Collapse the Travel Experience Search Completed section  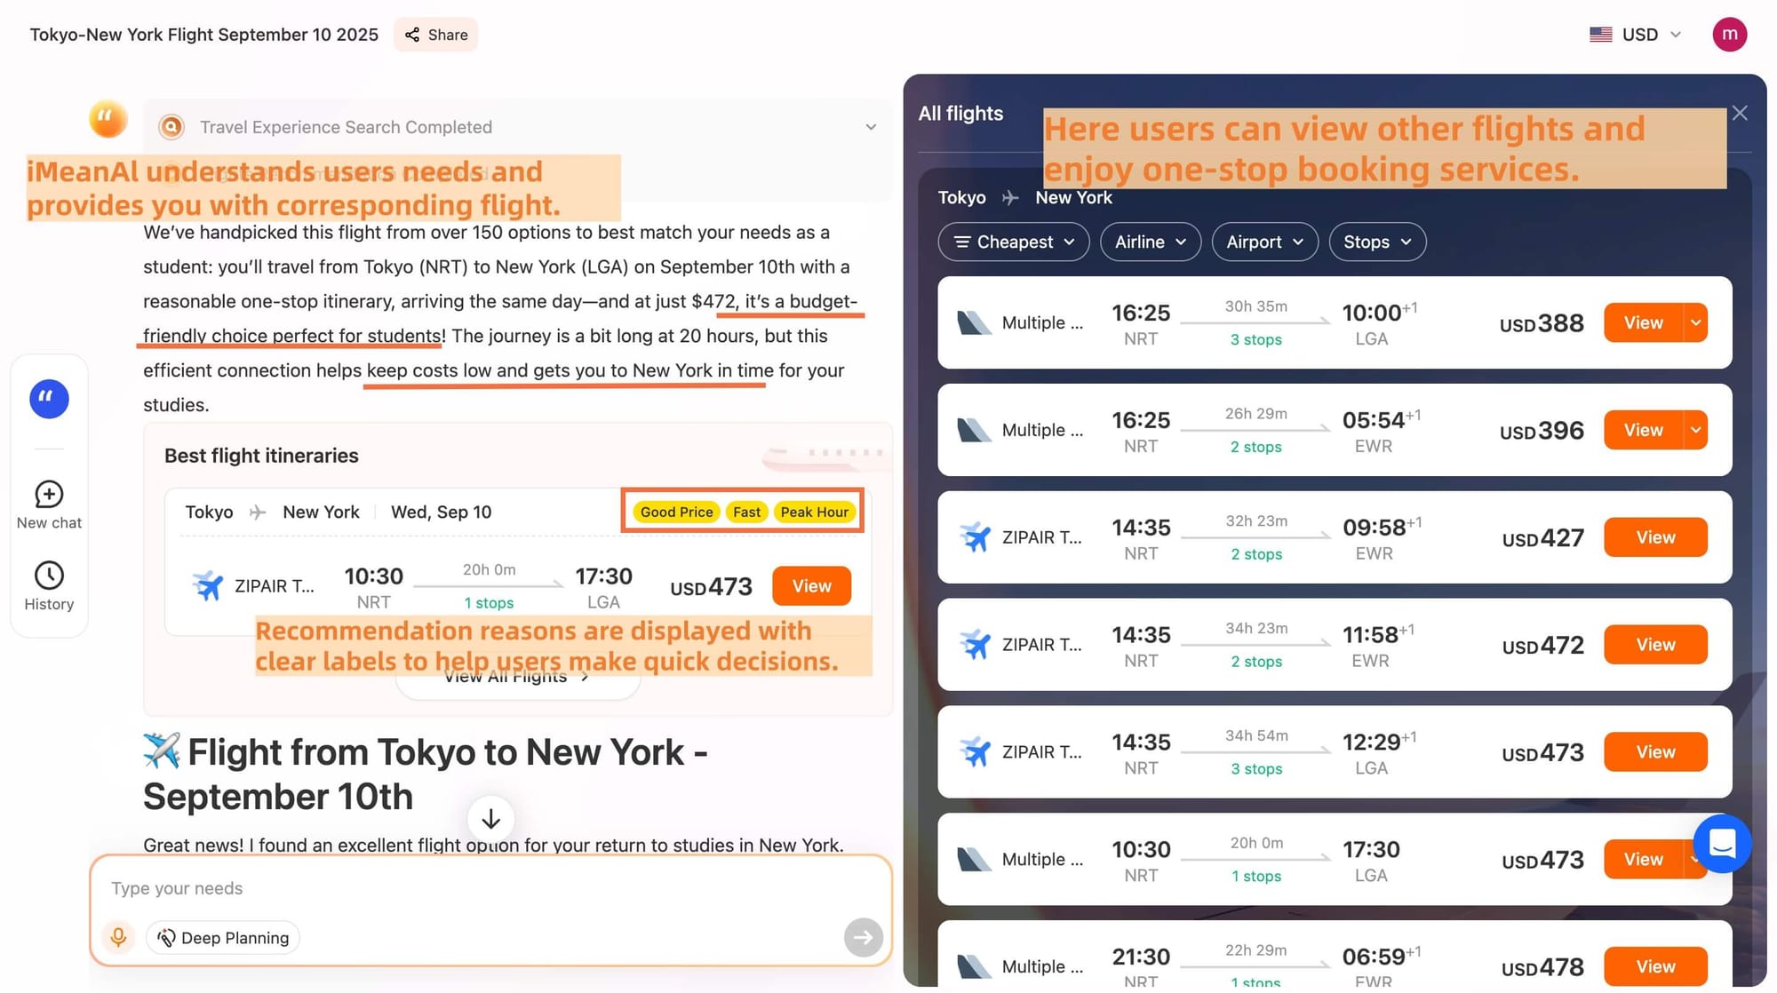point(870,126)
